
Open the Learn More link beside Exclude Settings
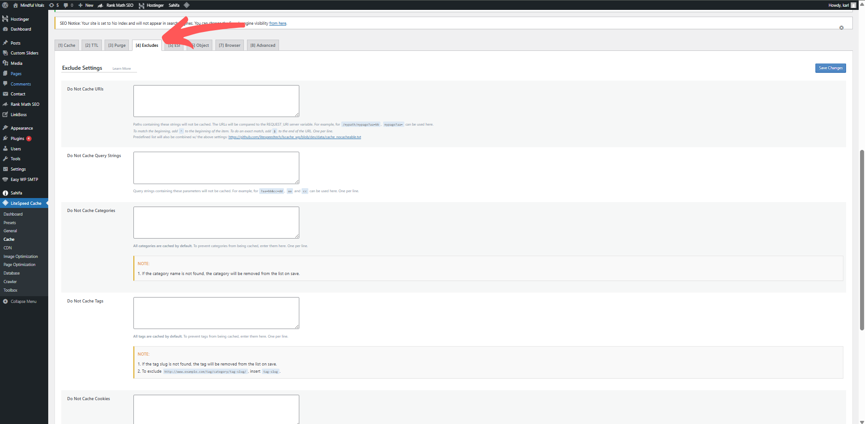click(x=122, y=69)
